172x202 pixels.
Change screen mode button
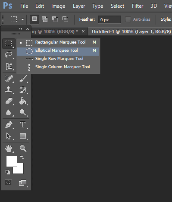point(23,183)
